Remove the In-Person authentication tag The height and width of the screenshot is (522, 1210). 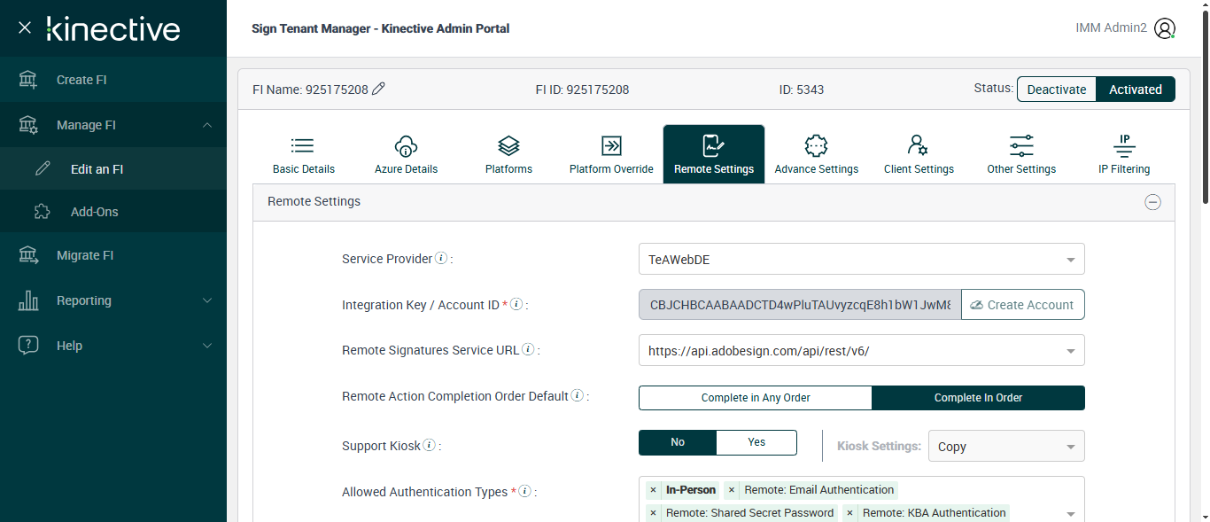pyautogui.click(x=653, y=490)
